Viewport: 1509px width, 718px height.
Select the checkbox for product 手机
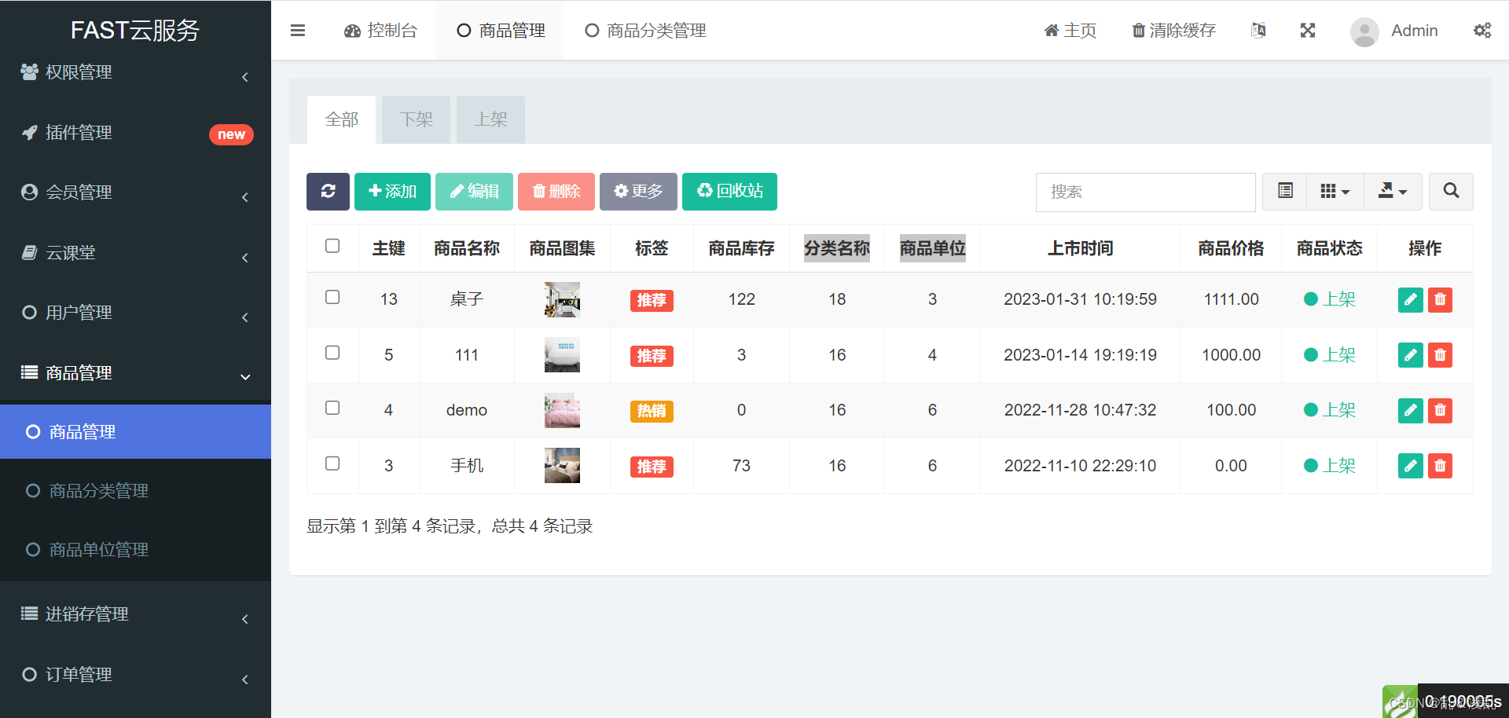point(332,463)
